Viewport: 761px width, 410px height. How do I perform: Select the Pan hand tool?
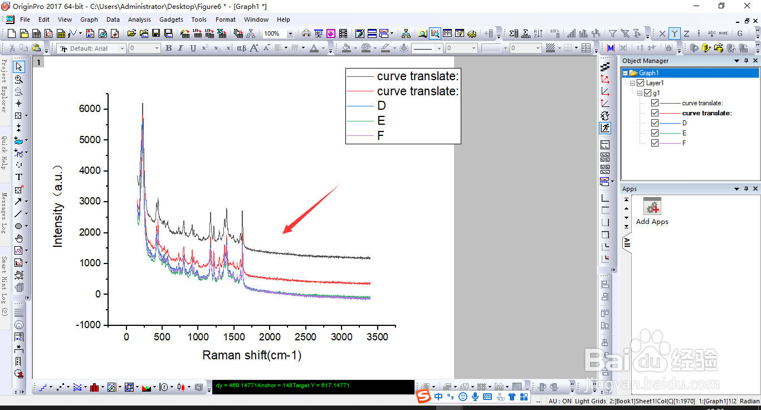point(19,238)
